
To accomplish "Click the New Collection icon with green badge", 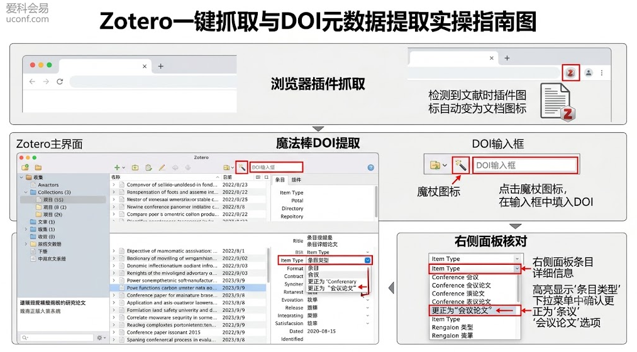I will click(25, 168).
